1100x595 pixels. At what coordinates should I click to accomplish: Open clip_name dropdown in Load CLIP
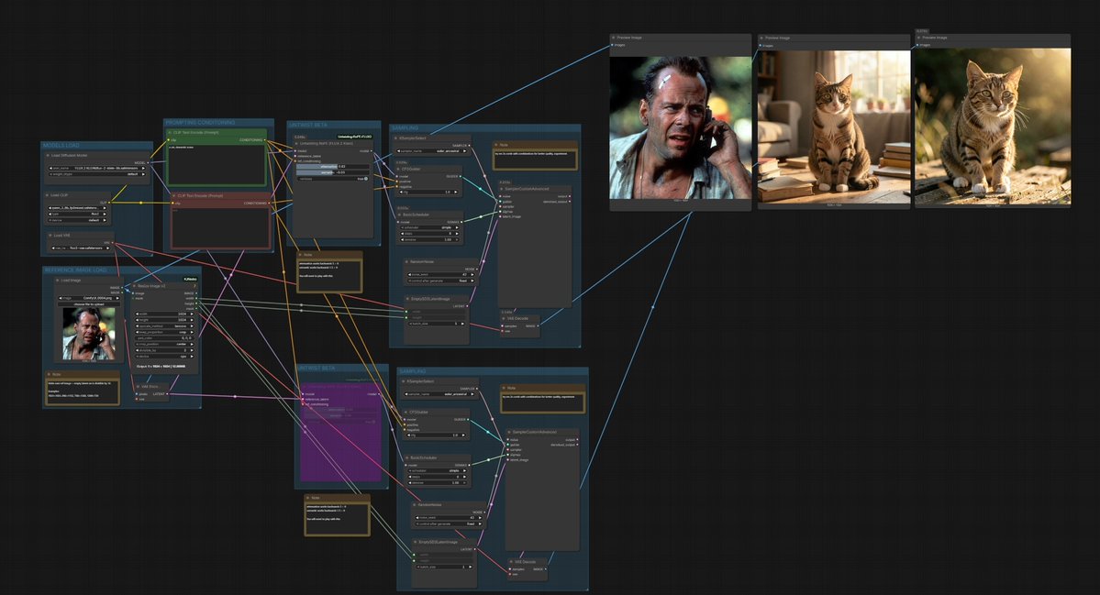[77, 208]
